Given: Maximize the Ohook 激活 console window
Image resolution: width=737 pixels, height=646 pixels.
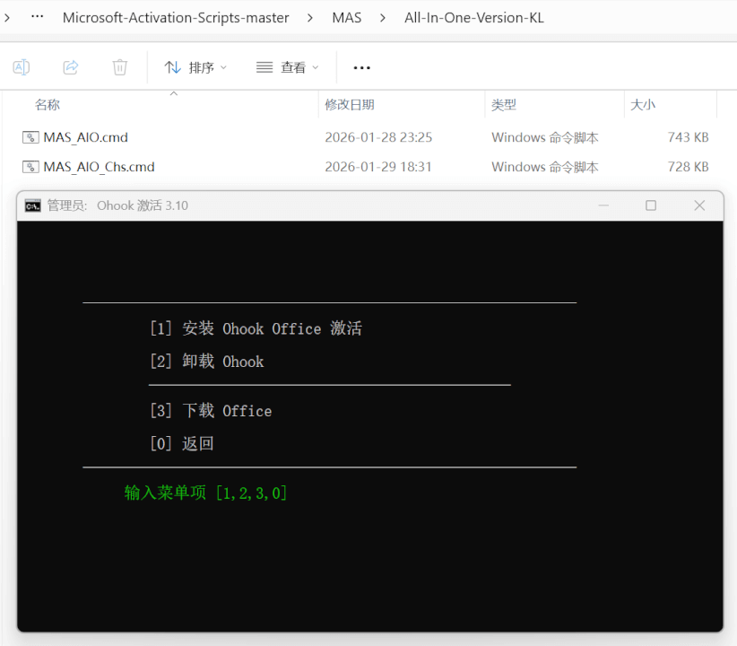Looking at the screenshot, I should 651,205.
